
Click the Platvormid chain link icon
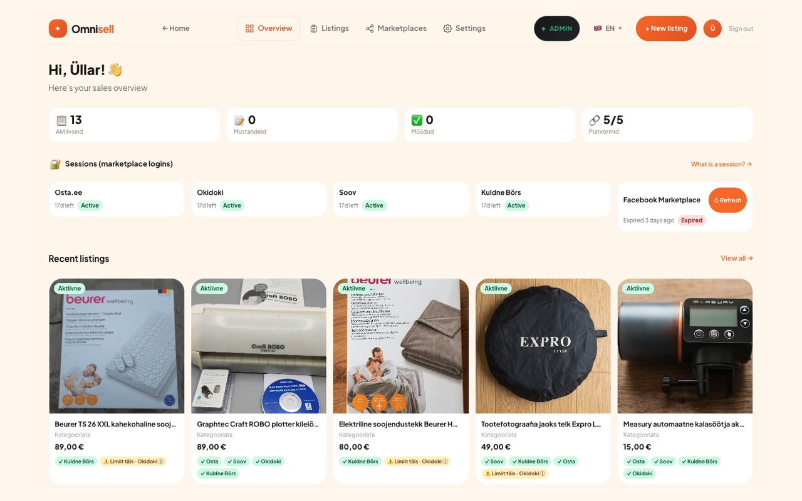pos(595,120)
